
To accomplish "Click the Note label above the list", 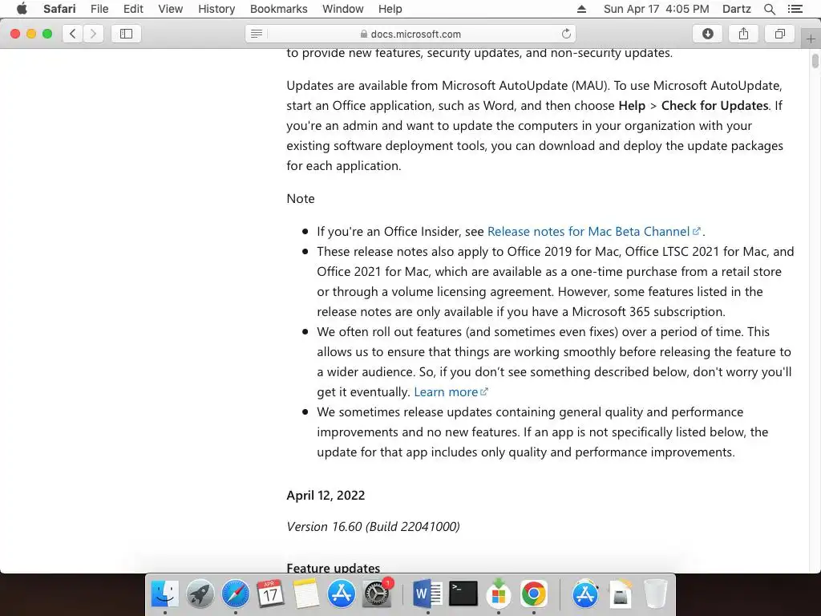I will click(301, 199).
